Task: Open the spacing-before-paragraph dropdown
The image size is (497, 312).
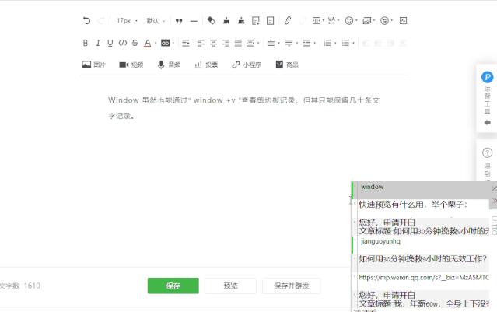Action: click(273, 43)
